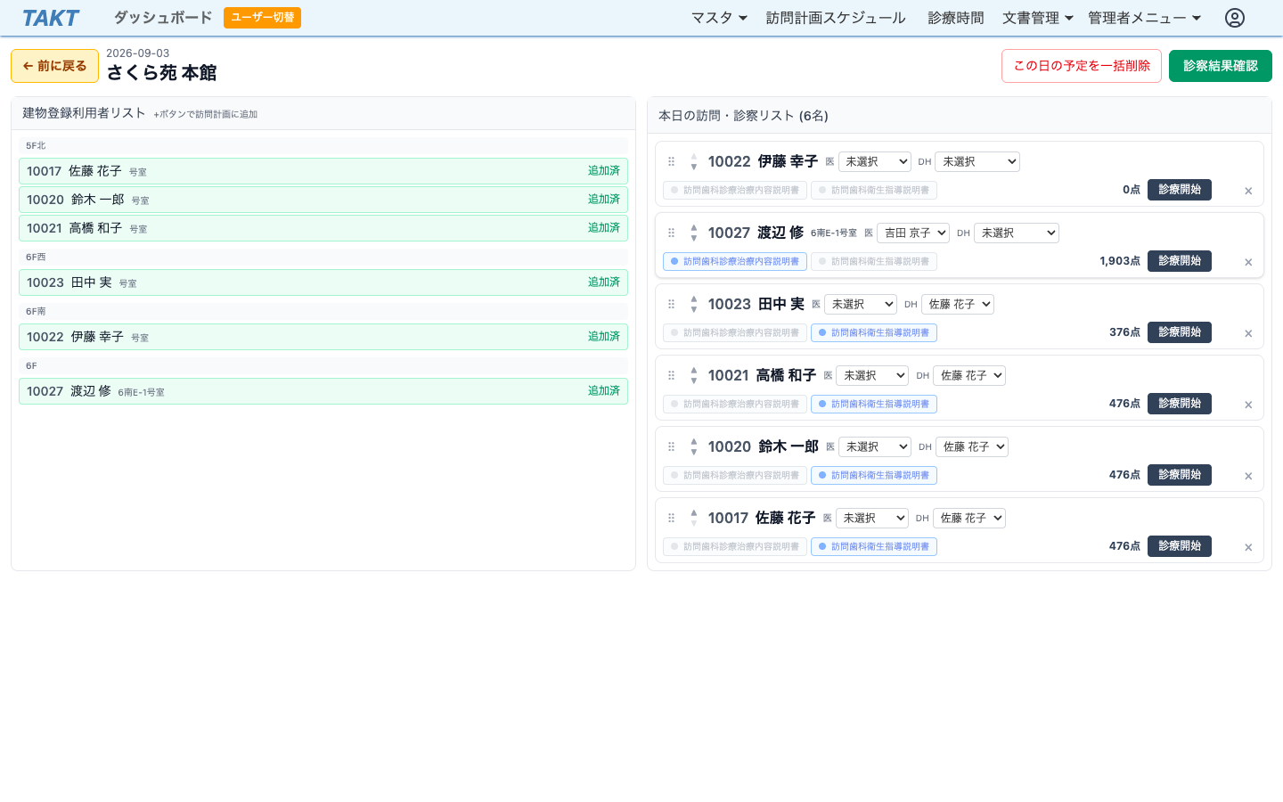The height and width of the screenshot is (802, 1283).
Task: Toggle 訪問歯科診療治療内容説明書 for 伊藤 幸子
Action: 735,190
